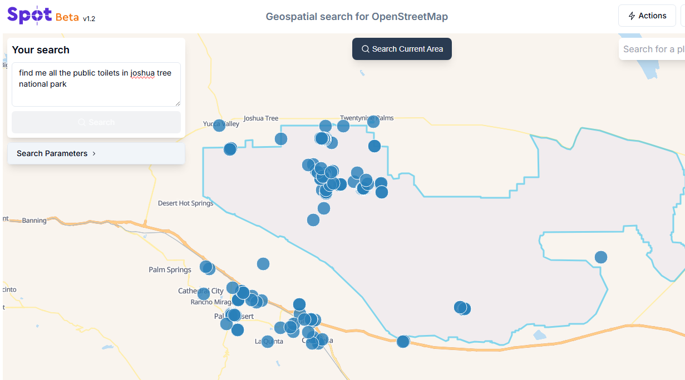Select the marker over the Yucca Valley label
Screen dimensions: 685x380
[x=219, y=126]
